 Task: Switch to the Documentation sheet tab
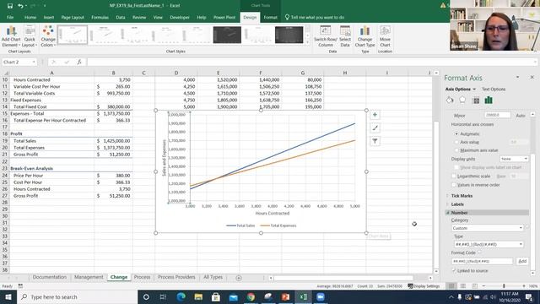(x=50, y=277)
